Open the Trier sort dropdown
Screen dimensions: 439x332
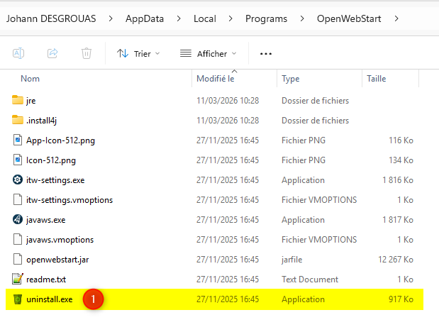[138, 53]
